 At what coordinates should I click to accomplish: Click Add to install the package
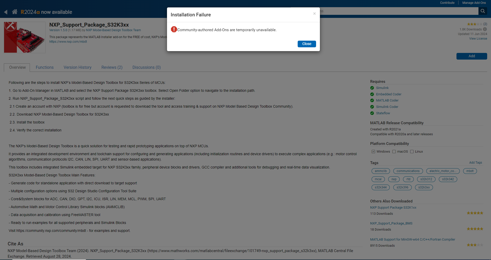click(x=471, y=56)
